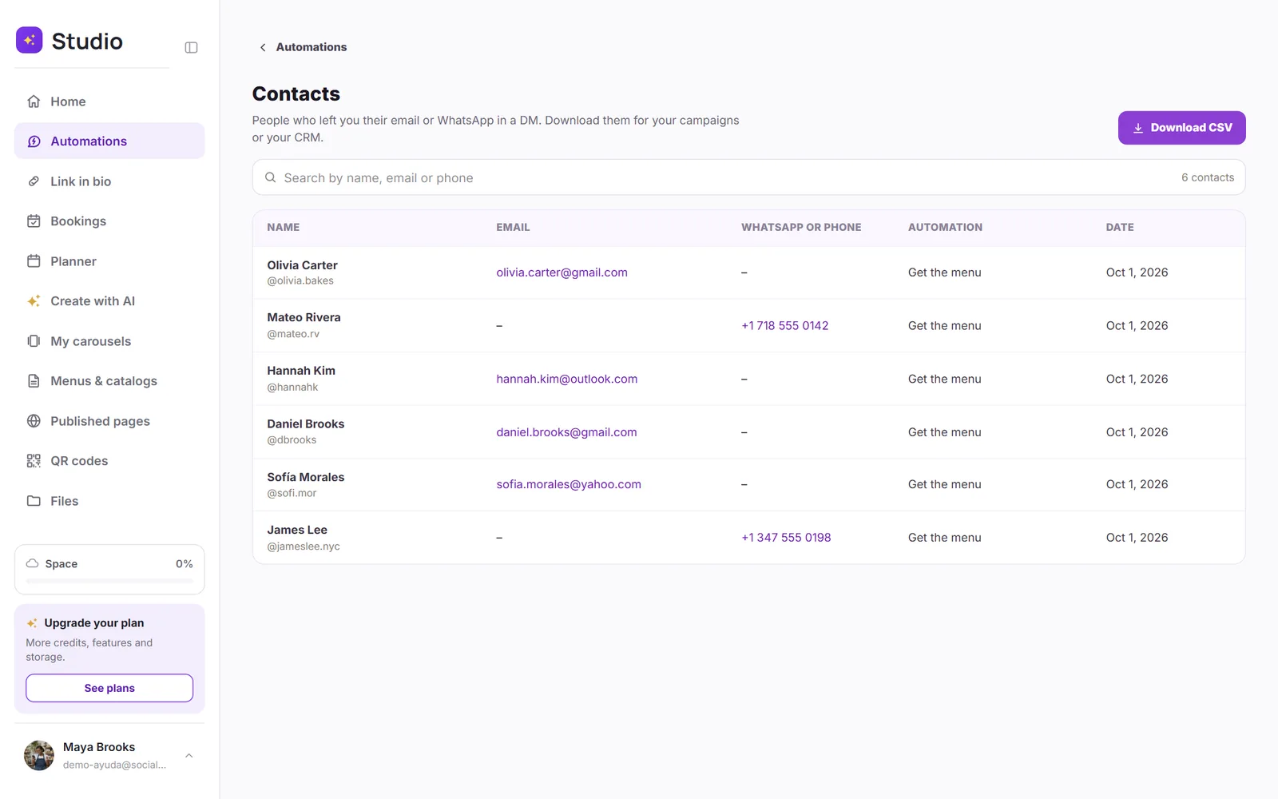Go to Bookings section
The height and width of the screenshot is (799, 1278).
pyautogui.click(x=109, y=221)
